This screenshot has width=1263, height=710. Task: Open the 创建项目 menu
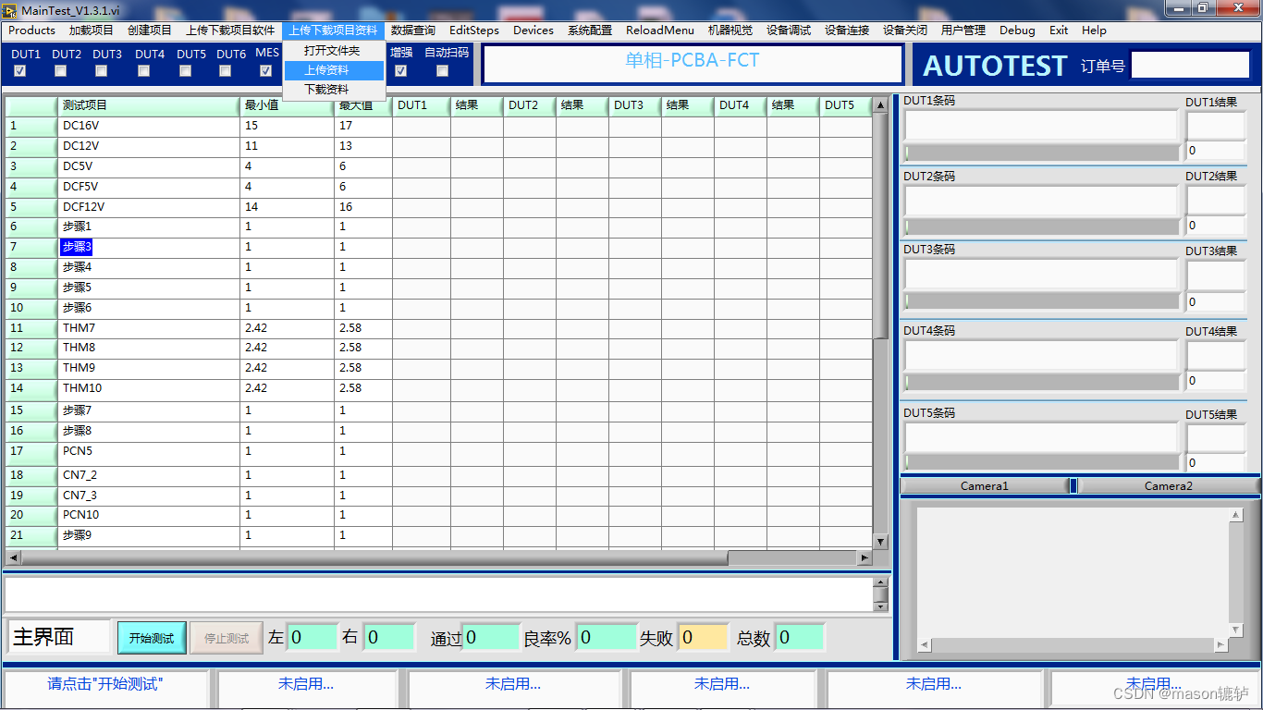point(150,31)
